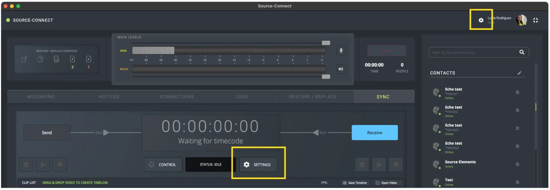Click the macOS green fullscreen window button

coord(18,6)
